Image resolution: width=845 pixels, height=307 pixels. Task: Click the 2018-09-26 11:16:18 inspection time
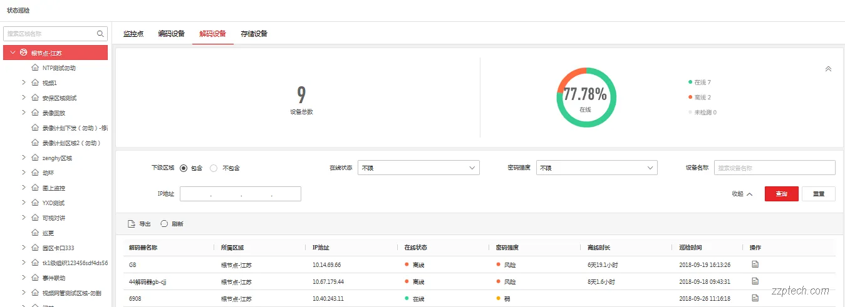[705, 299]
